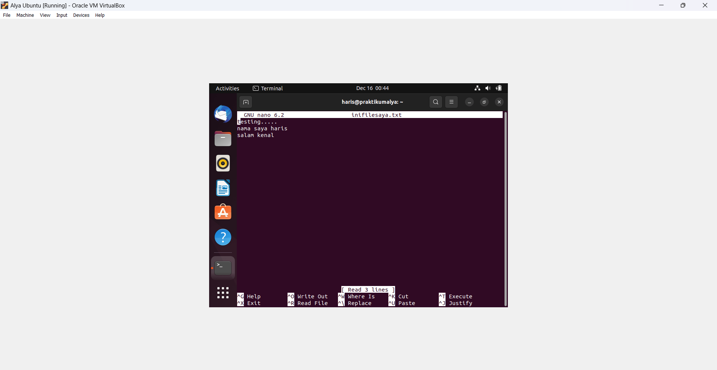717x370 pixels.
Task: Click the 'Read 3 lines' status message
Action: pyautogui.click(x=368, y=290)
